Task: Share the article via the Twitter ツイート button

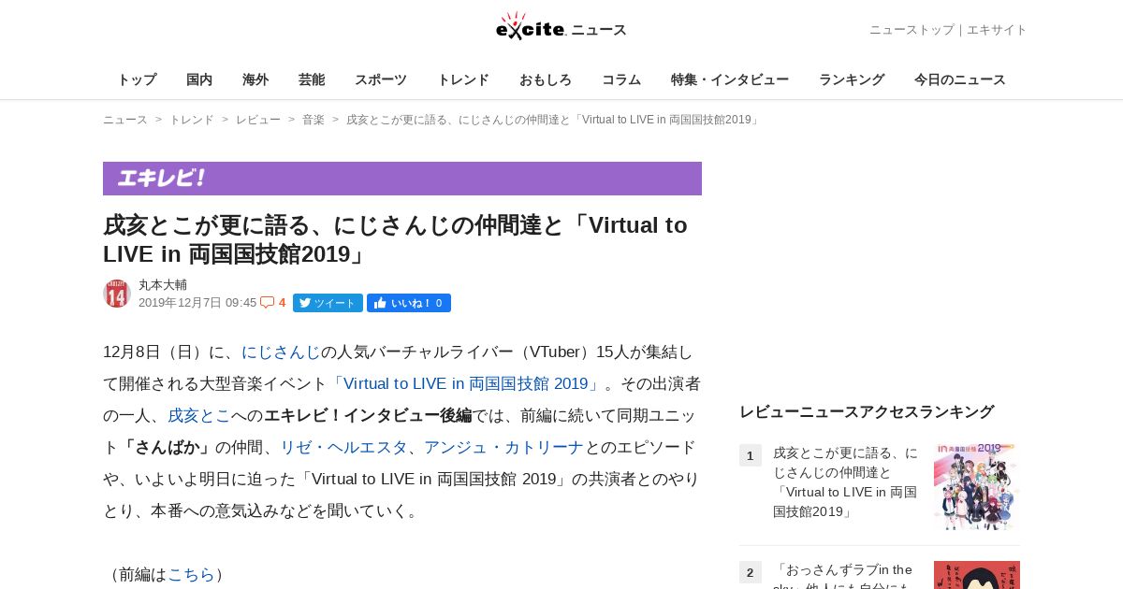Action: [328, 303]
